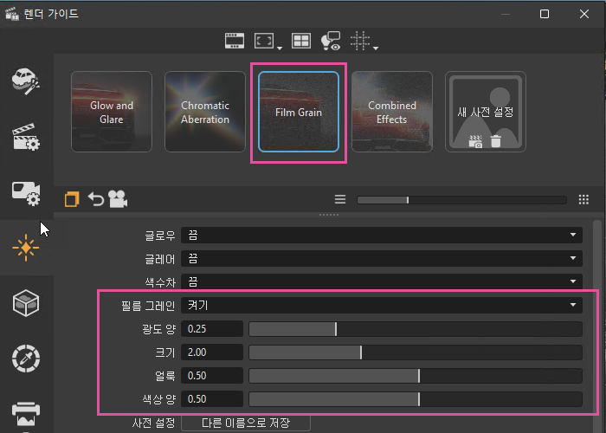Switch to grid view dots icon
606x433 pixels.
click(x=583, y=199)
